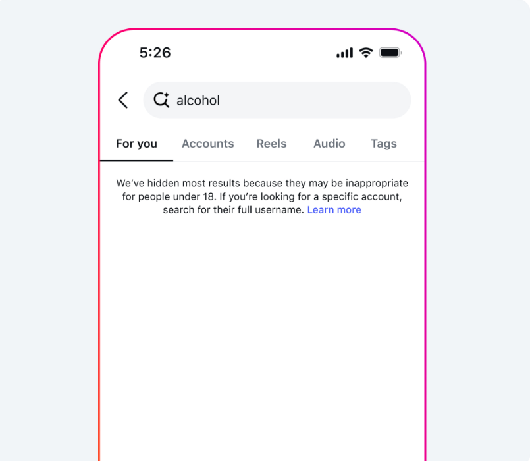Click the cellular signal bars icon

click(x=344, y=53)
